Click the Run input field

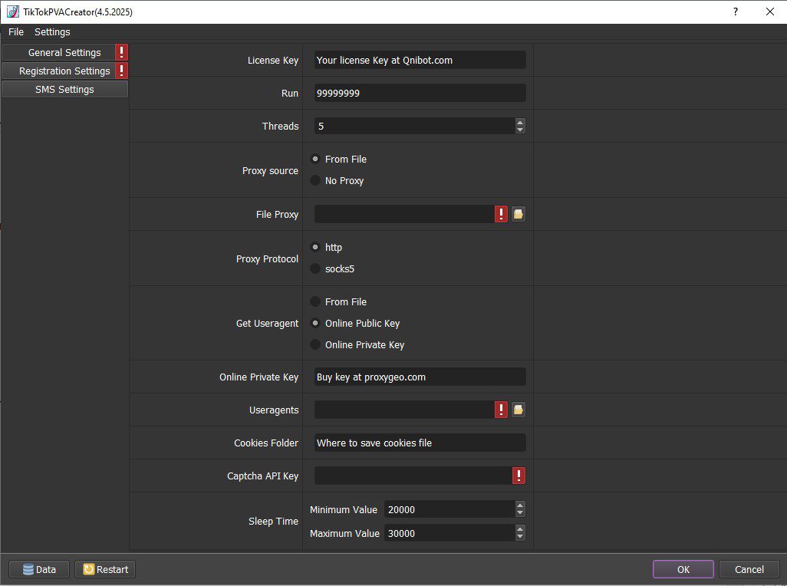pos(420,93)
